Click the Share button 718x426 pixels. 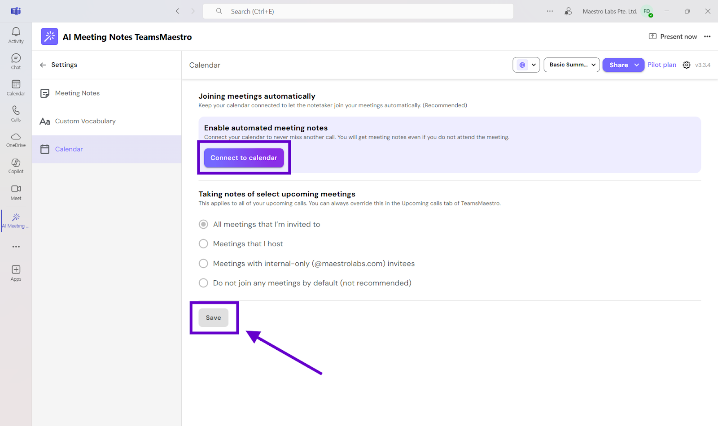tap(618, 65)
